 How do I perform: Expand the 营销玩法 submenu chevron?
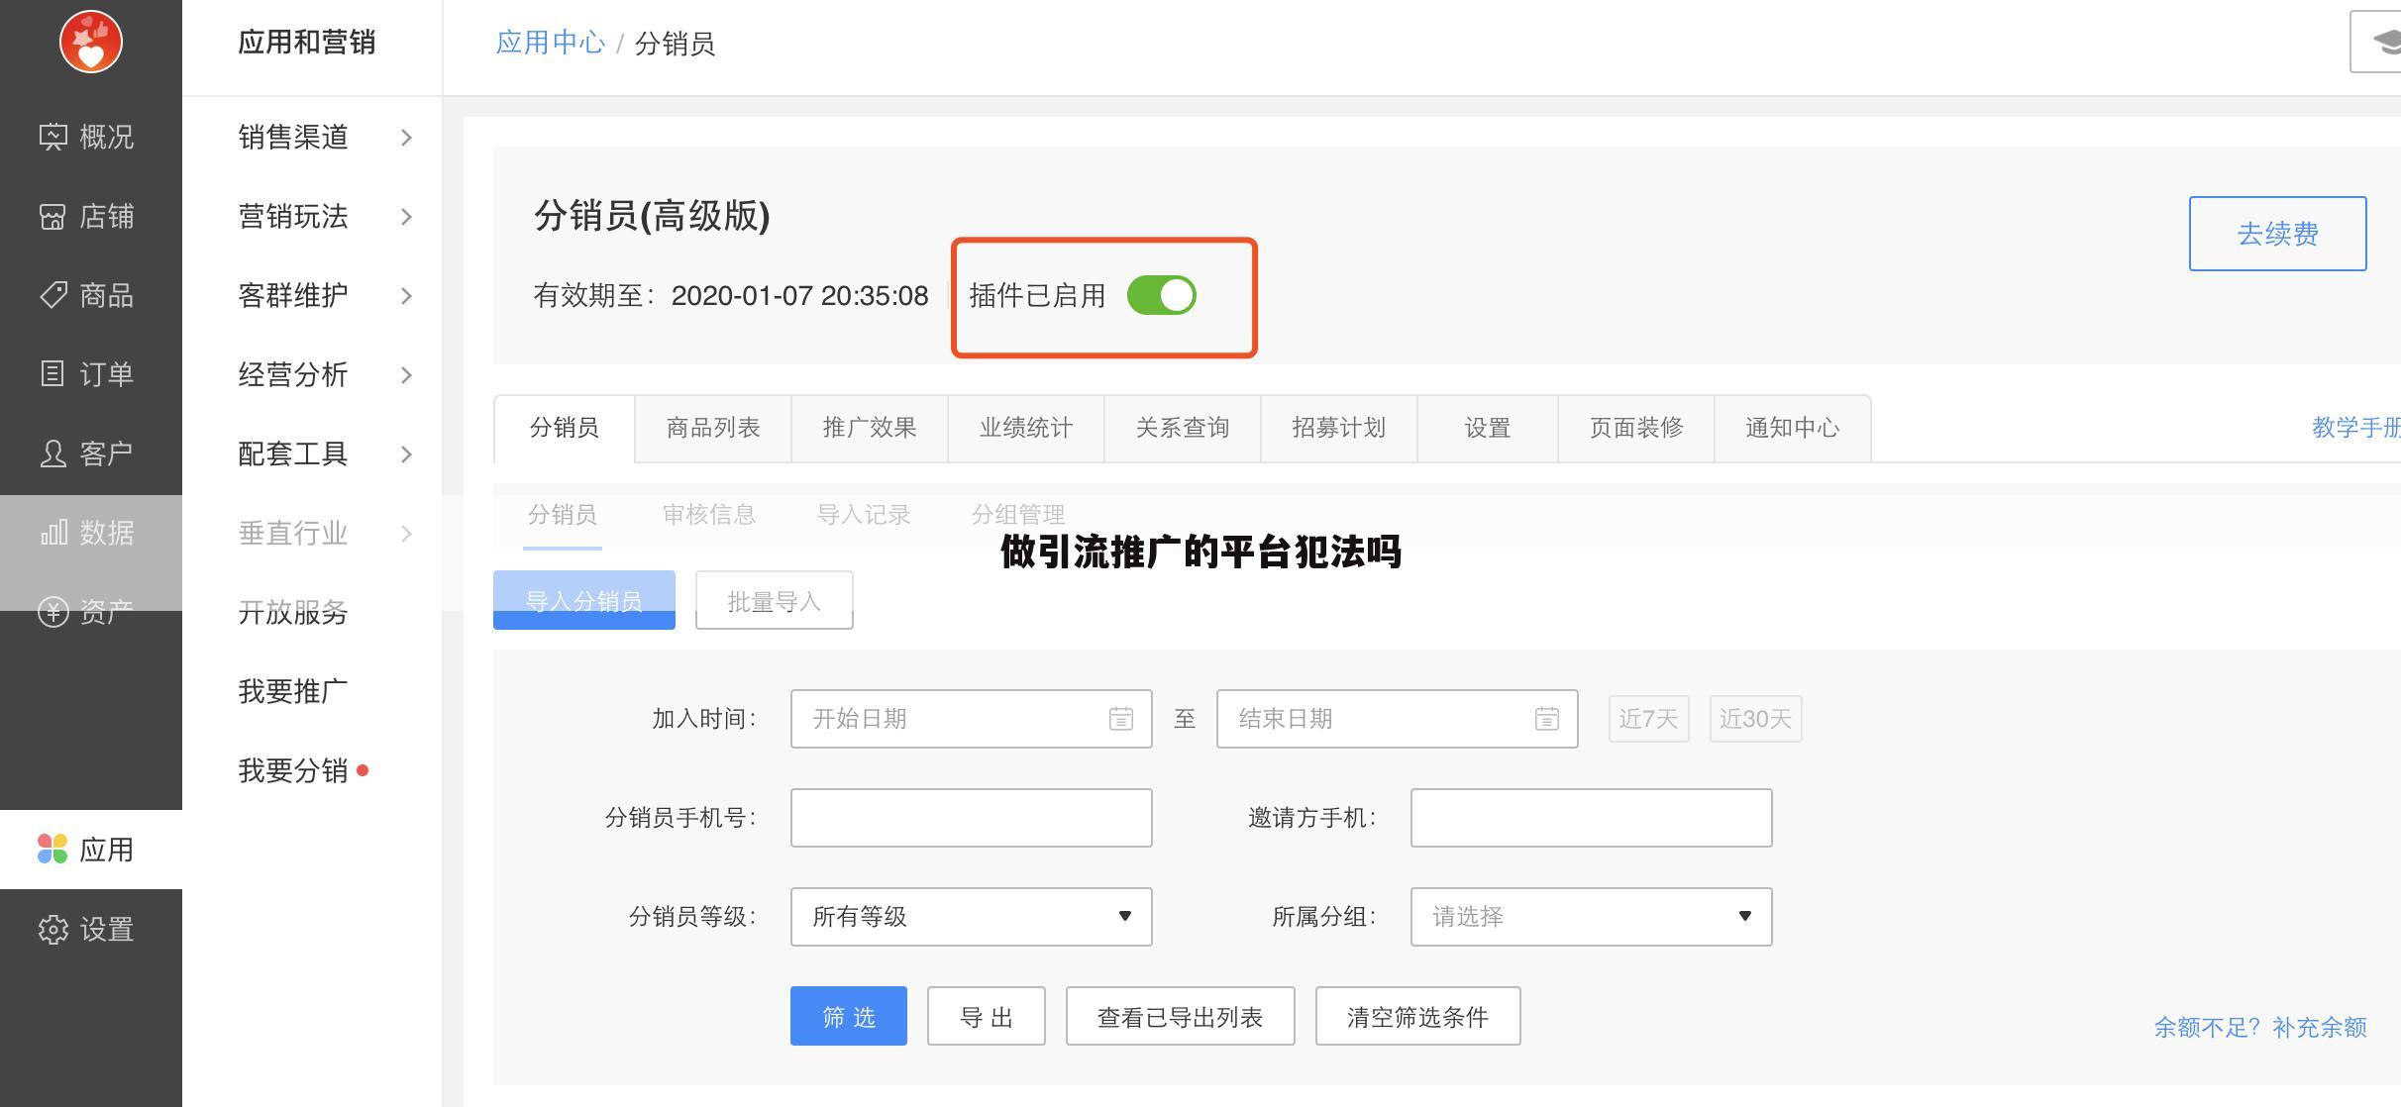point(405,217)
